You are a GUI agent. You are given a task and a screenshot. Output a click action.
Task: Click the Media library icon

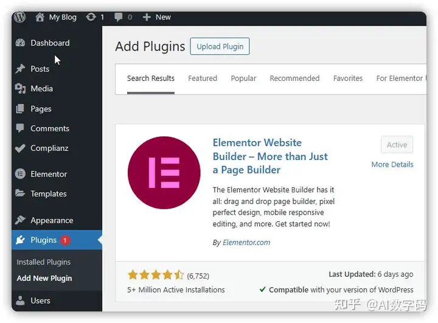click(20, 89)
